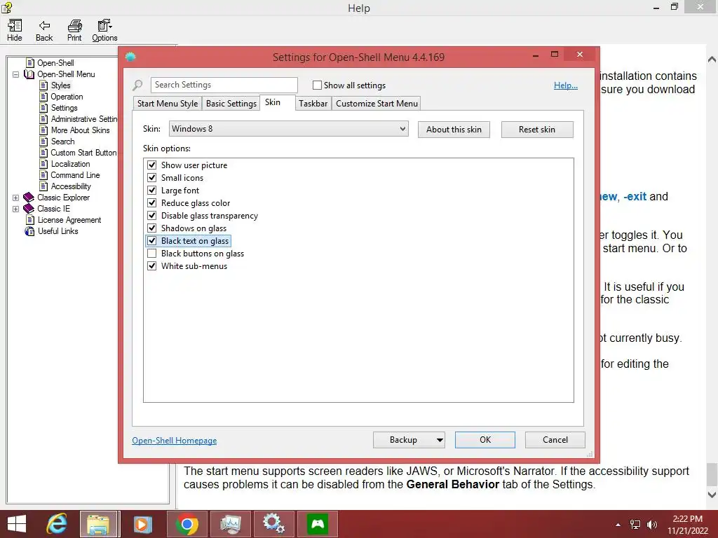Click the -exit link in Help text
Viewport: 718px width, 538px height.
(635, 196)
